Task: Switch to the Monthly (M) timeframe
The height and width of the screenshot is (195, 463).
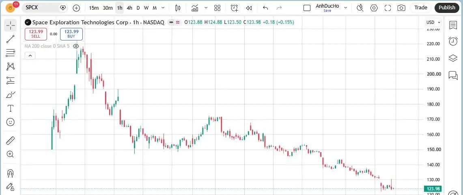Action: point(155,8)
